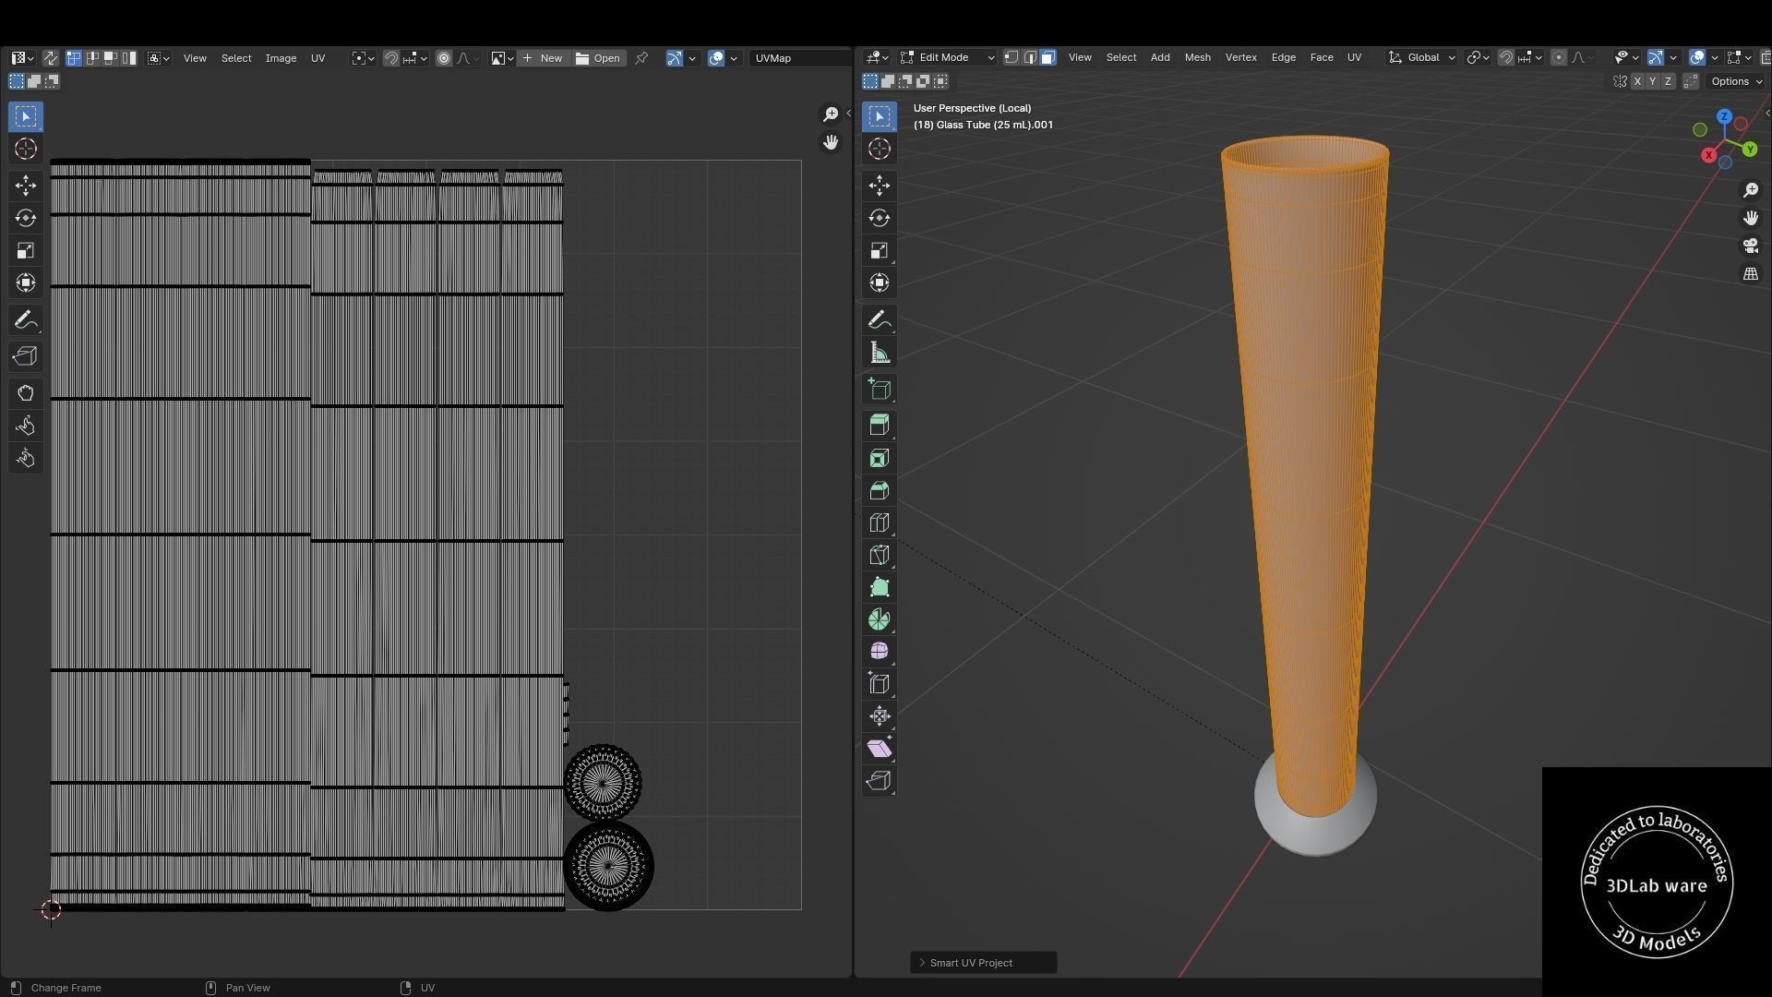Open the Edge menu
Viewport: 1772px width, 997px height.
[1283, 57]
